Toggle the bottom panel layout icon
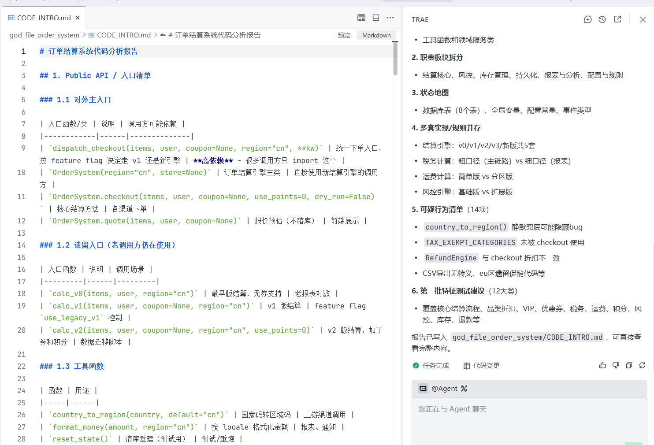654x445 pixels. tap(376, 18)
